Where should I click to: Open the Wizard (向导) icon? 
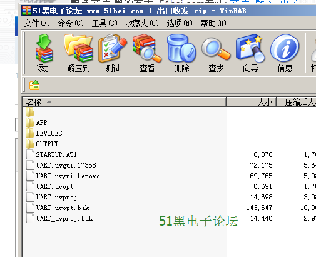(x=250, y=48)
